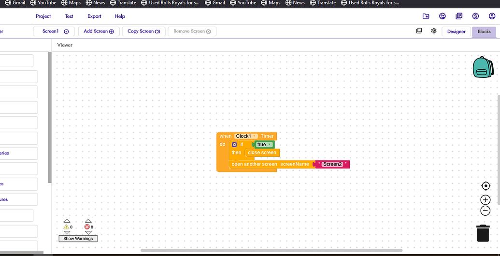Viewport: 500px width, 256px height.
Task: Click the trash can icon
Action: (x=483, y=233)
